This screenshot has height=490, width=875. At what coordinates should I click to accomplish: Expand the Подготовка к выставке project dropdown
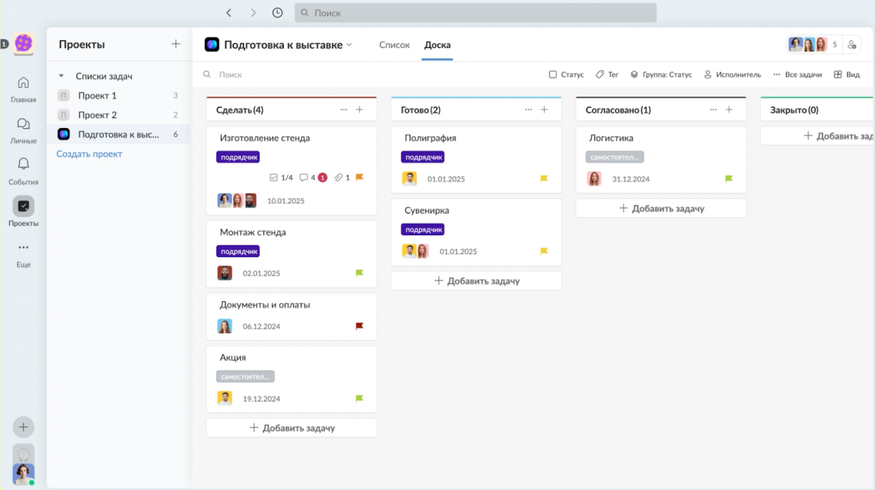(x=349, y=45)
